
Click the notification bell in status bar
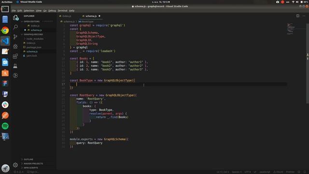point(305,172)
